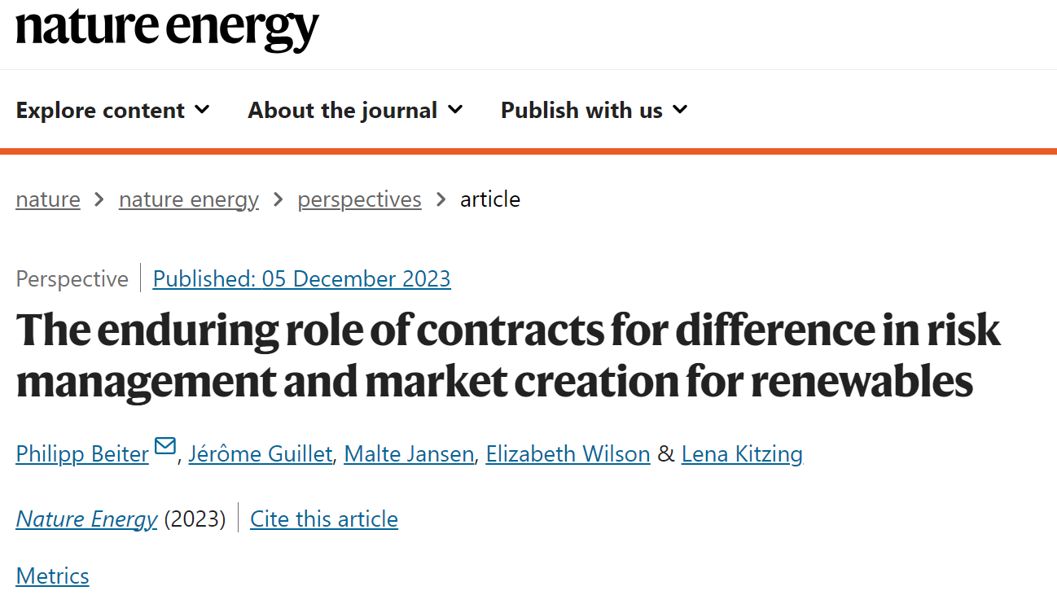Open author Lena Kitzing's link
This screenshot has width=1057, height=604.
[x=742, y=454]
